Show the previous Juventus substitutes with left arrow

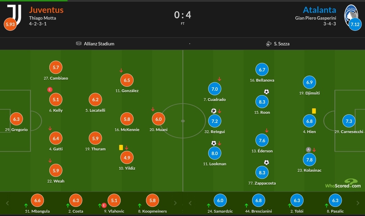click(7, 203)
